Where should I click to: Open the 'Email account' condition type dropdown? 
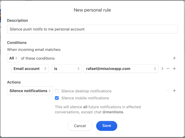coord(30,69)
